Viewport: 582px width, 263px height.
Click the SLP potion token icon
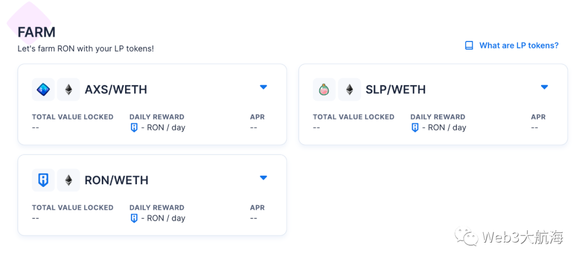(324, 89)
